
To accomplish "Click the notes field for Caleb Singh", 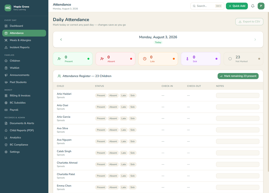I will 238,153.
